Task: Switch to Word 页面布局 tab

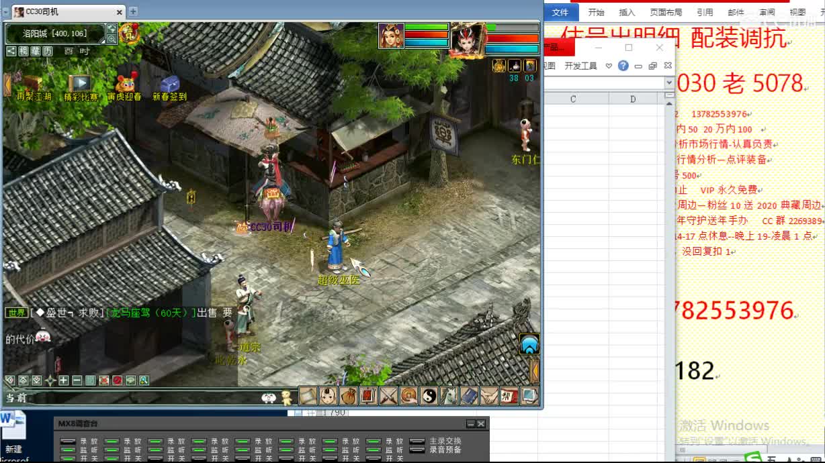Action: 666,12
